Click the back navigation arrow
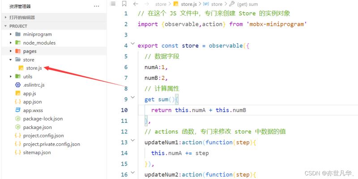This screenshot has width=358, height=179. [x=136, y=4]
